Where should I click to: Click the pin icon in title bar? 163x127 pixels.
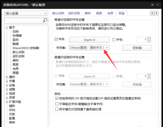tap(152, 5)
